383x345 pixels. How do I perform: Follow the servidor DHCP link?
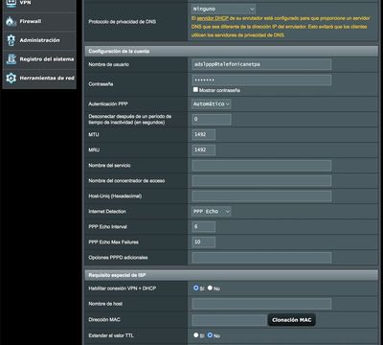tap(213, 18)
